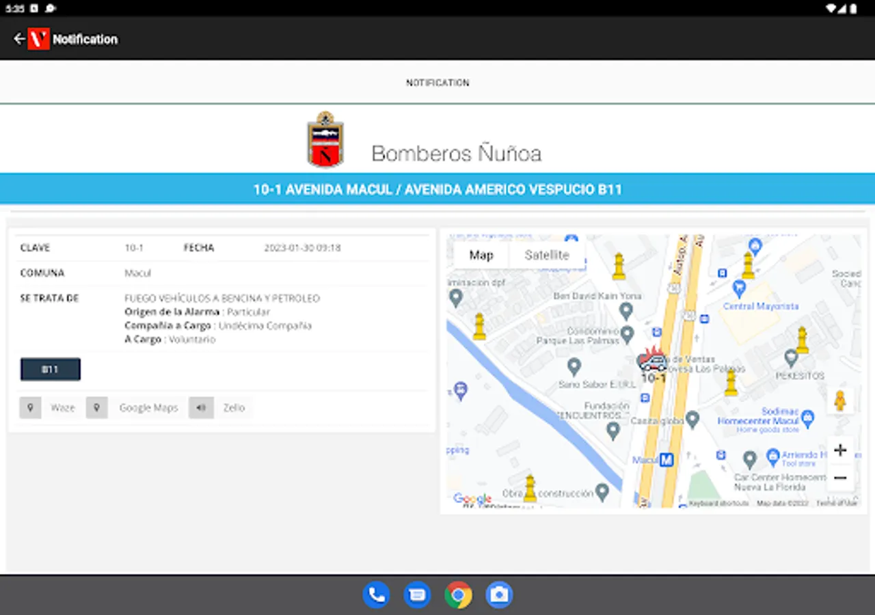Pick the Street View pegman icon
The image size is (875, 615).
tap(840, 400)
